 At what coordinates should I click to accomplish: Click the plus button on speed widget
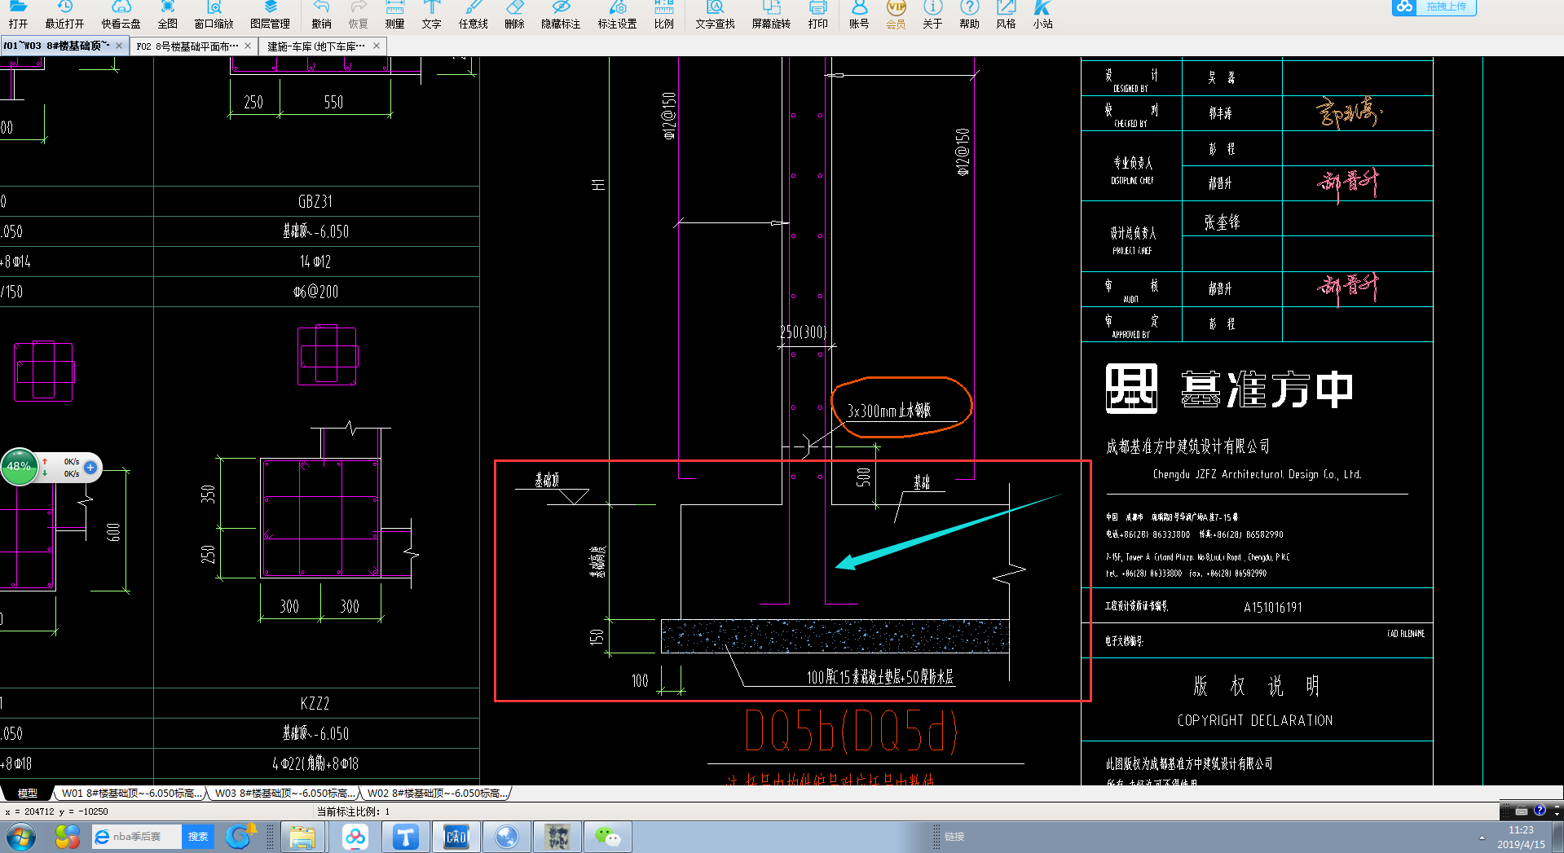coord(90,468)
